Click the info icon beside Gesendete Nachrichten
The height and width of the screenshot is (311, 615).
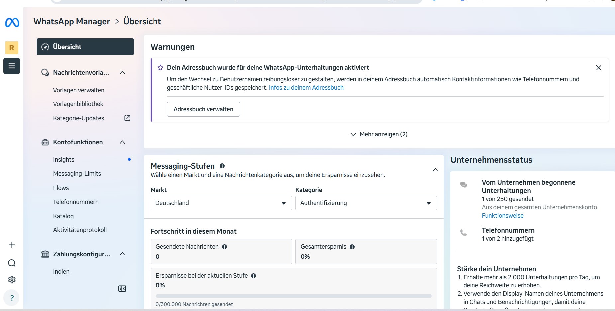tap(224, 247)
